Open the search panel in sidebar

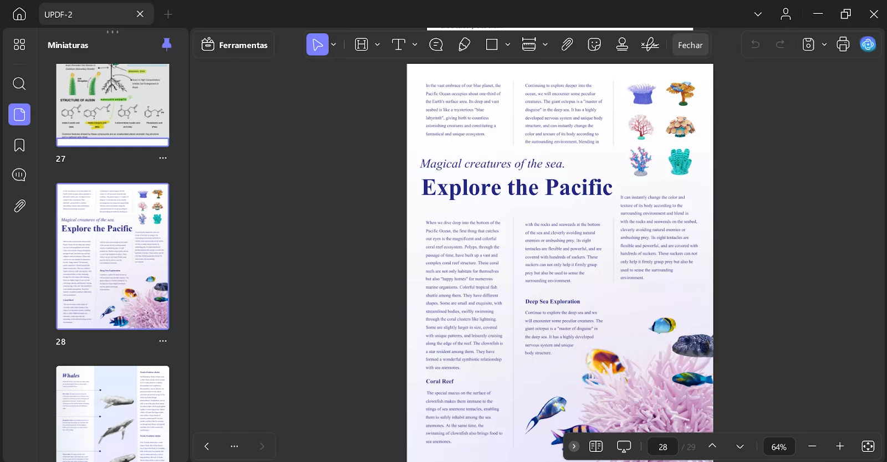click(x=19, y=84)
